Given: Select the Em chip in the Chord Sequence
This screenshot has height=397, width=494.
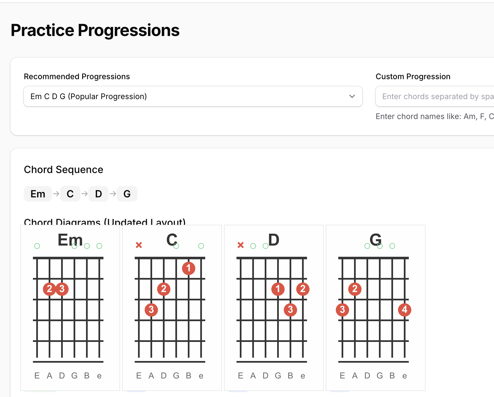Looking at the screenshot, I should [38, 194].
